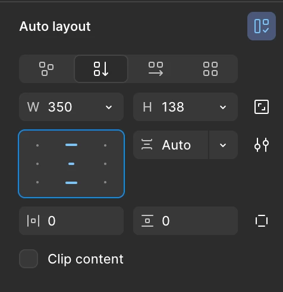Set alignment to bottom right dot

pos(105,182)
